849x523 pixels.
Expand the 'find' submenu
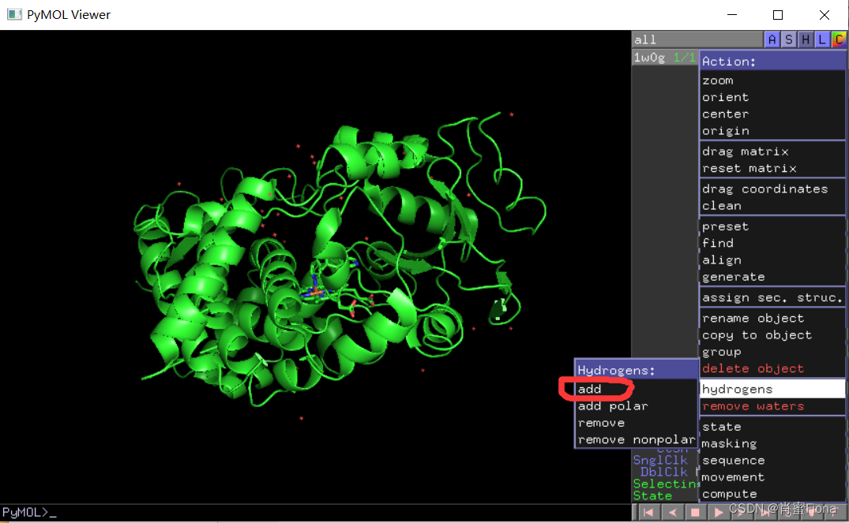click(772, 243)
